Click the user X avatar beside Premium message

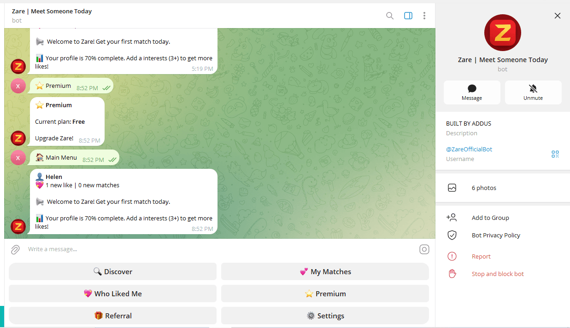[18, 86]
